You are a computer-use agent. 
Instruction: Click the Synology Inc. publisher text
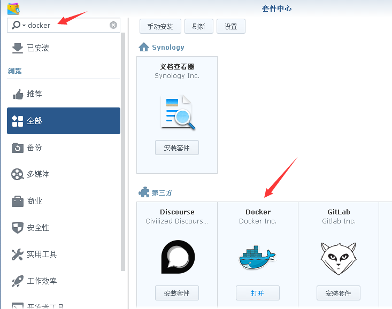click(177, 76)
